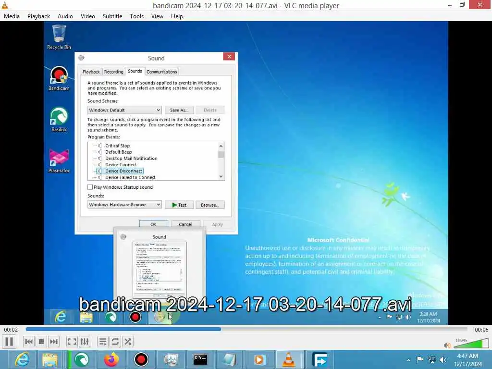Open the blue F arrow app in taskbar
The image size is (492, 369).
320,359
